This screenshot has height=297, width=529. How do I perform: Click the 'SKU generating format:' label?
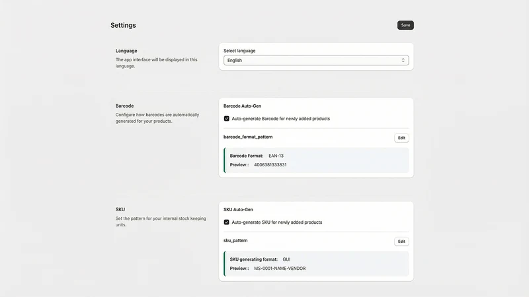click(254, 259)
